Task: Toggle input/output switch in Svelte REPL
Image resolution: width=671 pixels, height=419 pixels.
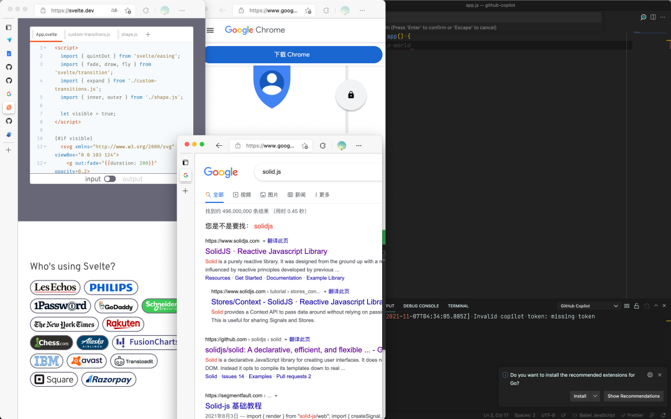Action: pyautogui.click(x=110, y=179)
